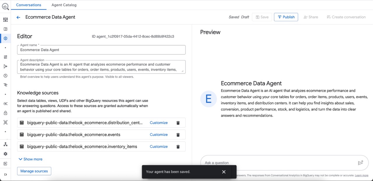Open the clock history icon in sidebar
The width and height of the screenshot is (373, 181).
click(x=5, y=76)
